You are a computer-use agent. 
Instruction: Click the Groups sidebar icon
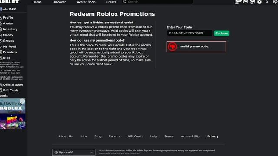click(x=1, y=41)
